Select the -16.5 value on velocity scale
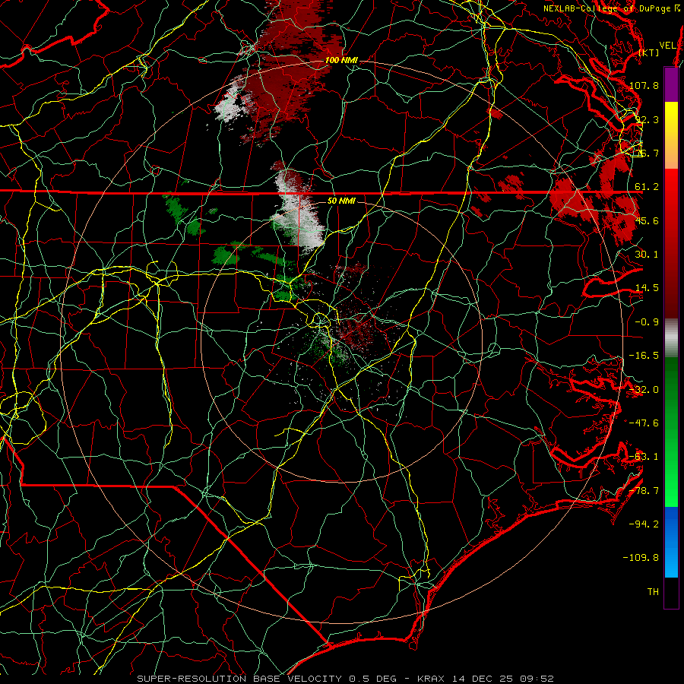This screenshot has width=684, height=684. (x=644, y=356)
